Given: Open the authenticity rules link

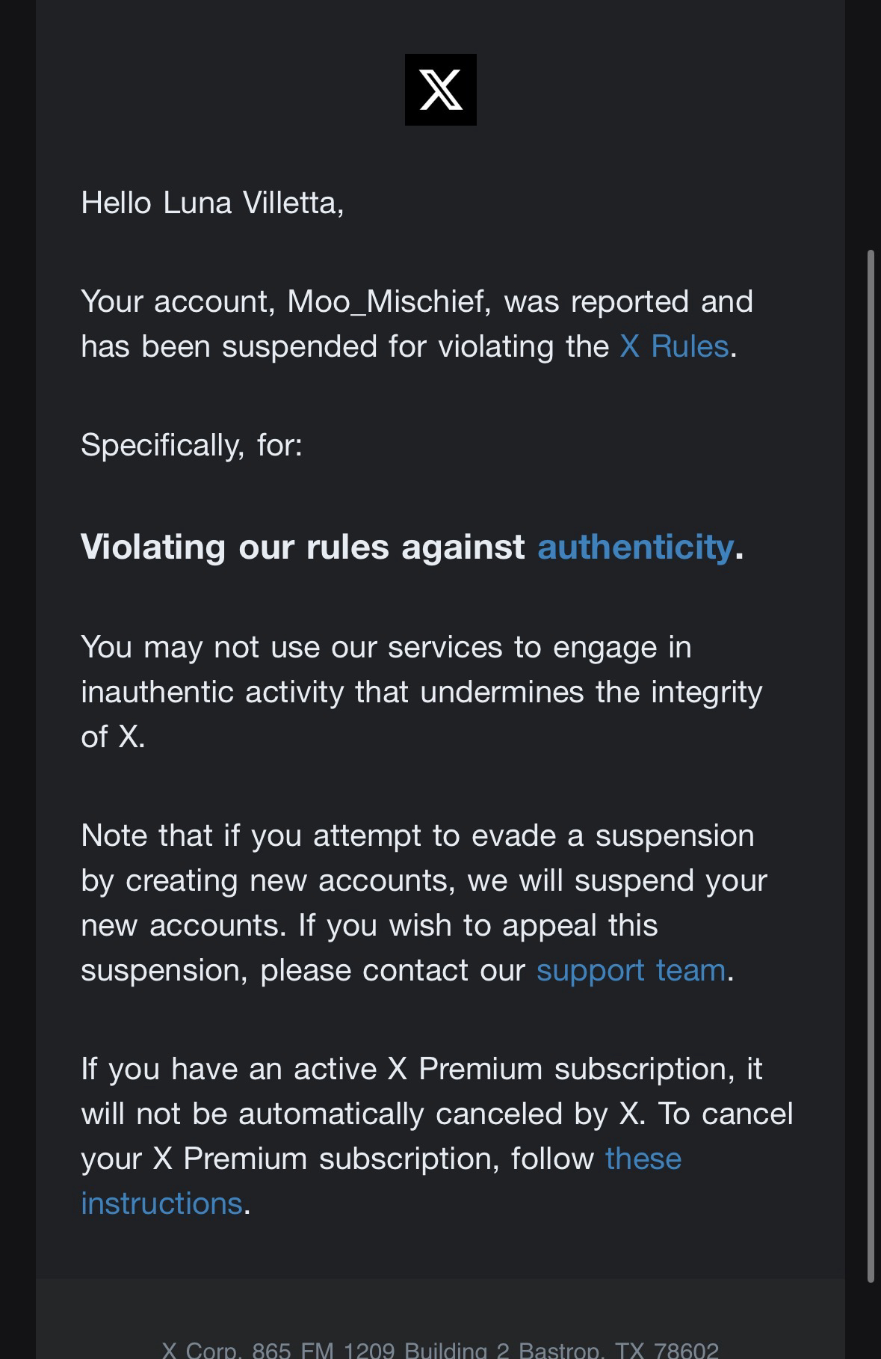Looking at the screenshot, I should coord(635,547).
